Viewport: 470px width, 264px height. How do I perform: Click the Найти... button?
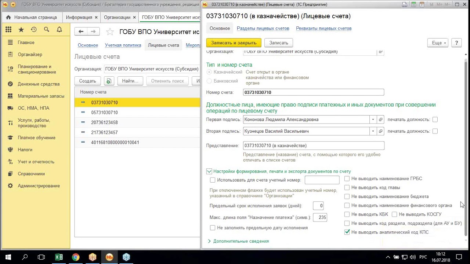(x=130, y=81)
